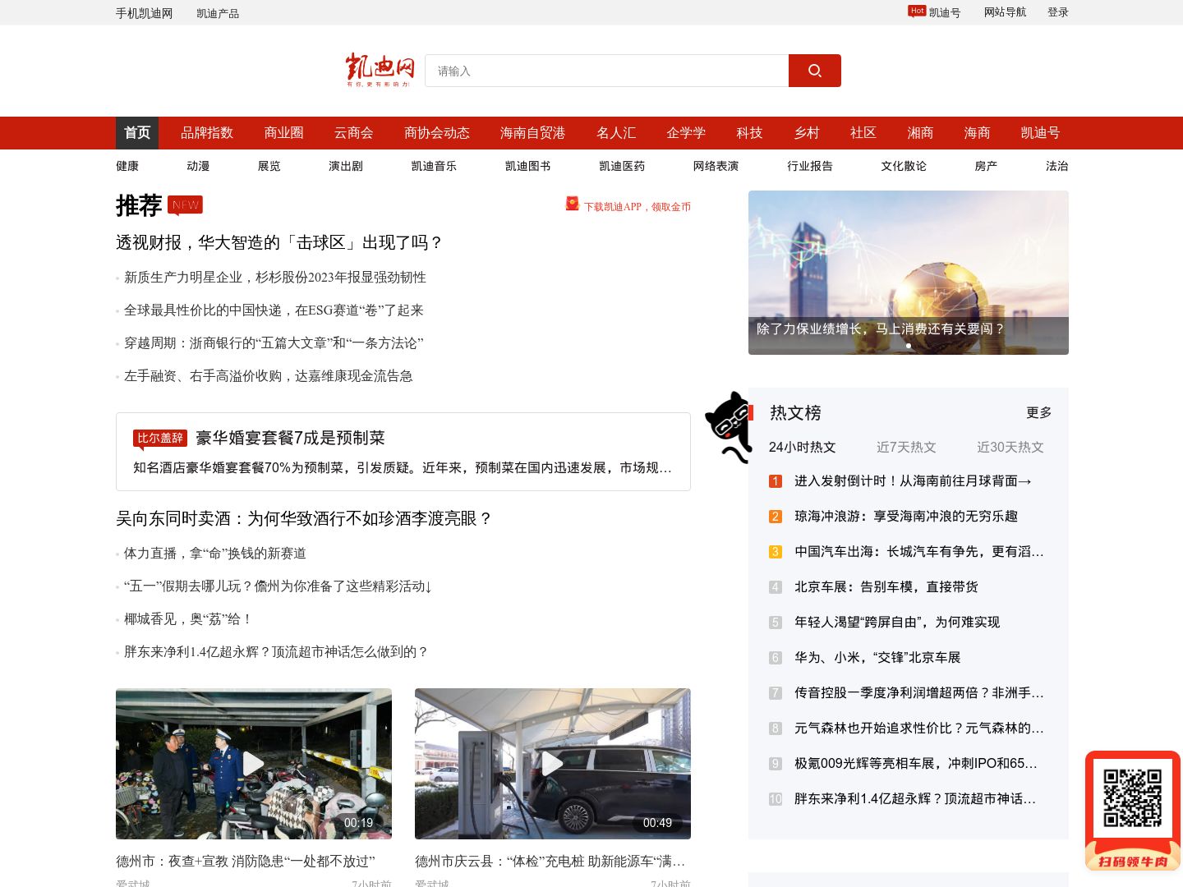Open article "五一"假期去哪儿玩
The width and height of the screenshot is (1183, 887).
(278, 586)
